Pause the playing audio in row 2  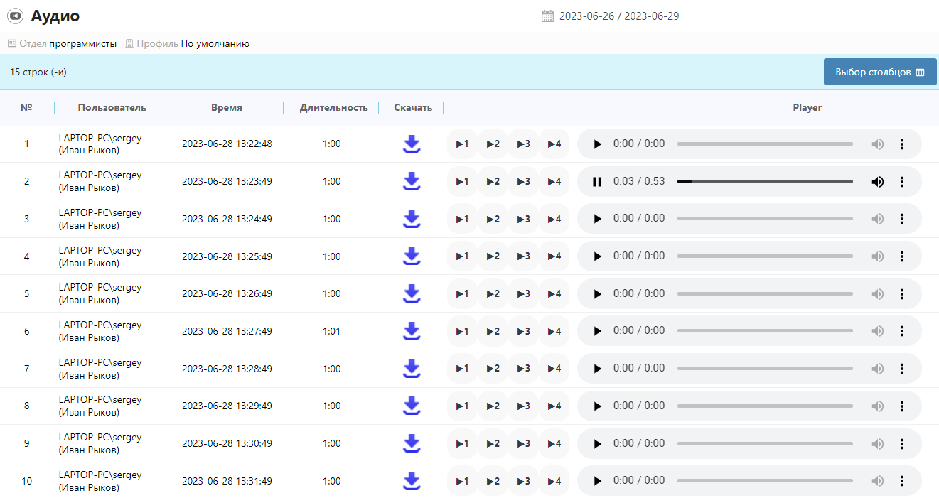(597, 182)
